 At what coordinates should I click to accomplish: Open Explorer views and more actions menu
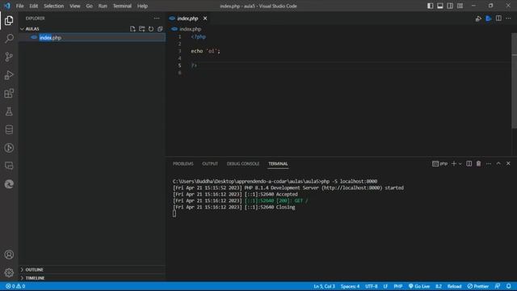click(x=157, y=19)
